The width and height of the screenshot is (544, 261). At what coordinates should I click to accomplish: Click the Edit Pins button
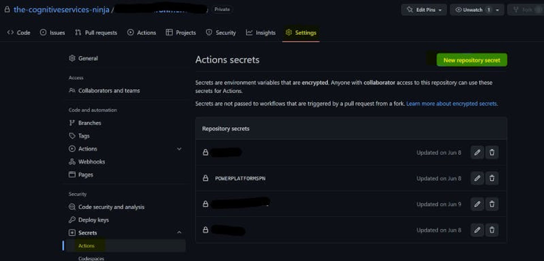point(424,10)
